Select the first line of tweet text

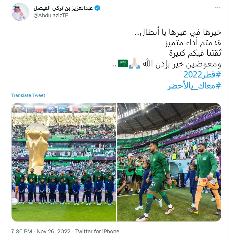(178, 32)
